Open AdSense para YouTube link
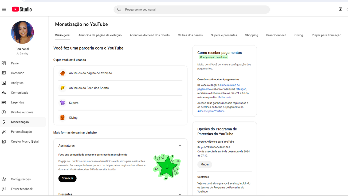The height and width of the screenshot is (196, 348). [211, 111]
